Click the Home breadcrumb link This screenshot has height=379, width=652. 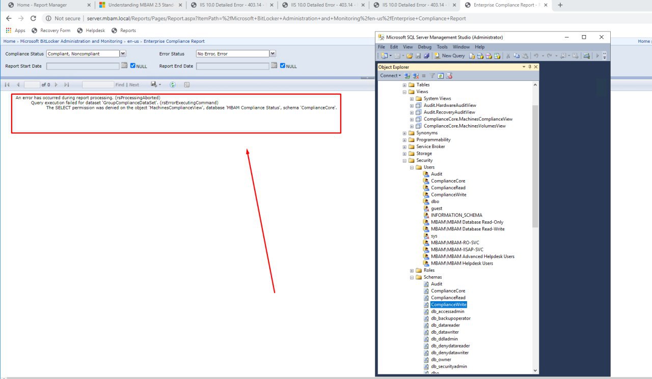pos(9,41)
